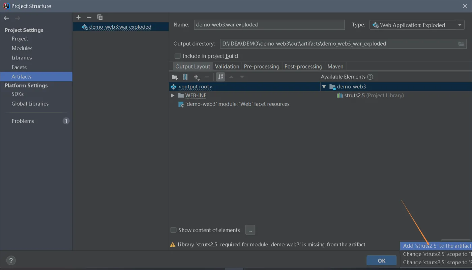This screenshot has height=270, width=472.
Task: Select SDKs under Platform Settings
Action: click(x=18, y=94)
